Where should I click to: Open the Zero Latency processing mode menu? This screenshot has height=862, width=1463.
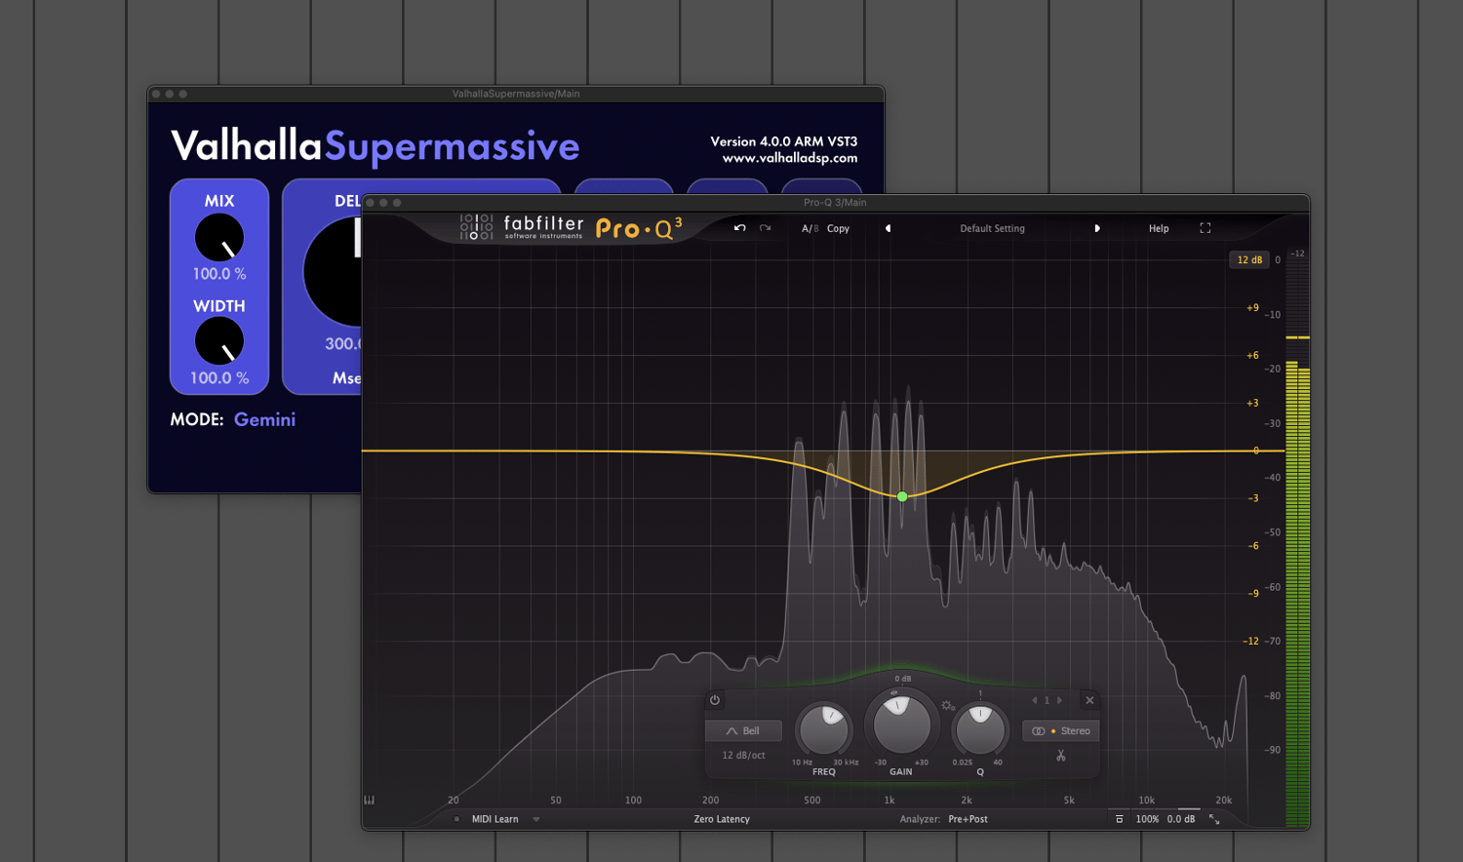click(x=722, y=819)
